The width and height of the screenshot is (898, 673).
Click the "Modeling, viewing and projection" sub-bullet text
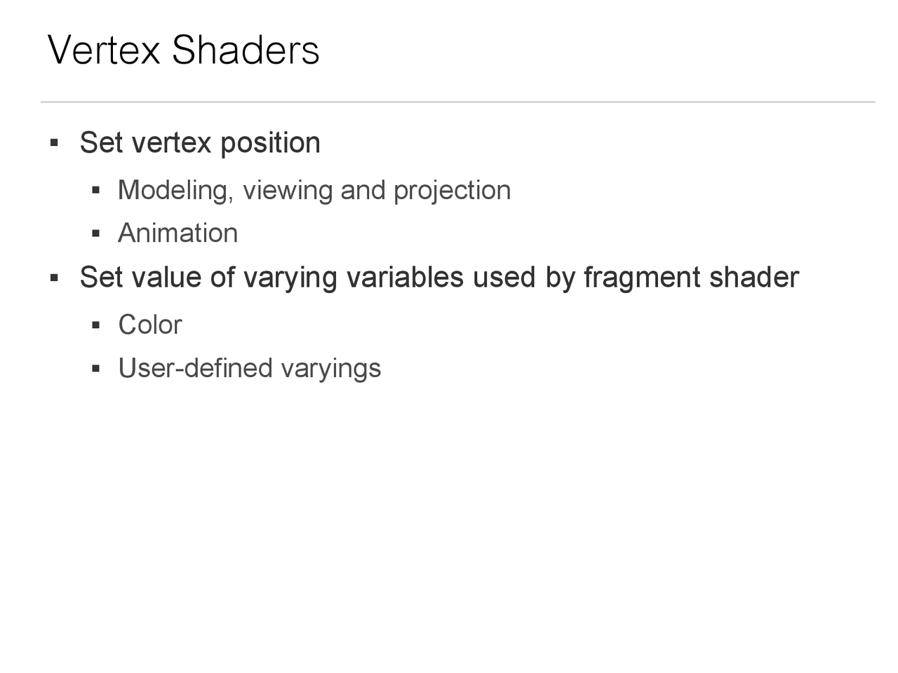314,191
